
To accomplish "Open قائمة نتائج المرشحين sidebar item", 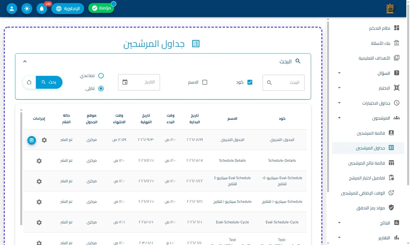I will coord(368,163).
